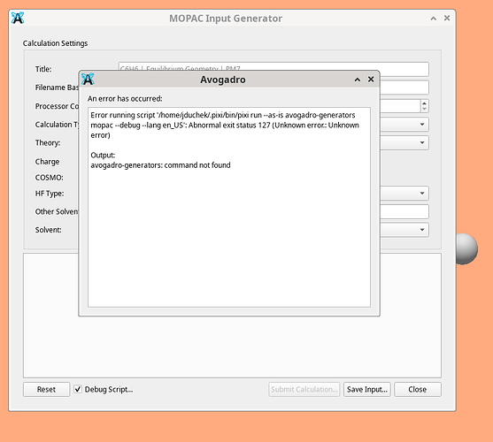The image size is (493, 442).
Task: Click the Save Input button
Action: pyautogui.click(x=367, y=389)
